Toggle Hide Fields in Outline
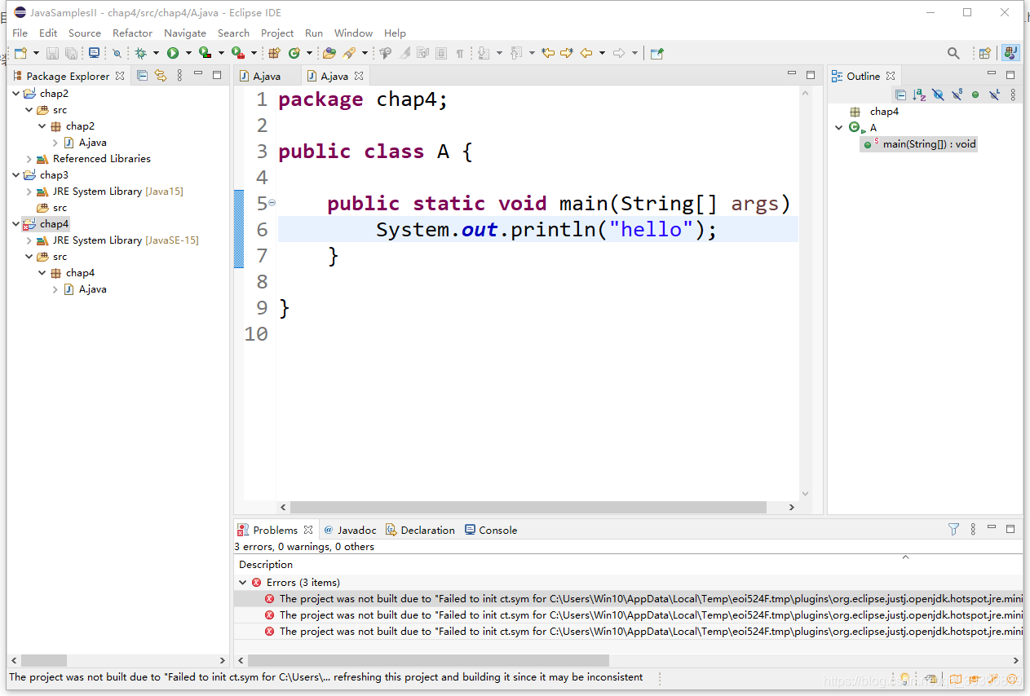1030x696 pixels. point(938,95)
